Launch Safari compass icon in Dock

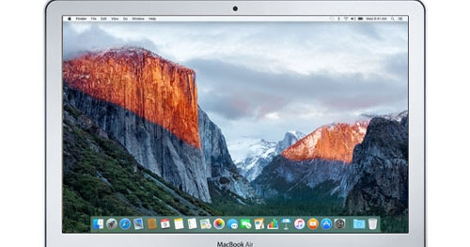(x=125, y=224)
